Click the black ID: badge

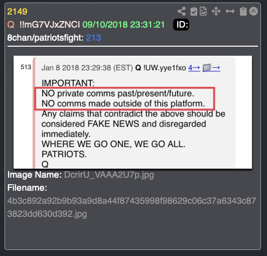[181, 25]
